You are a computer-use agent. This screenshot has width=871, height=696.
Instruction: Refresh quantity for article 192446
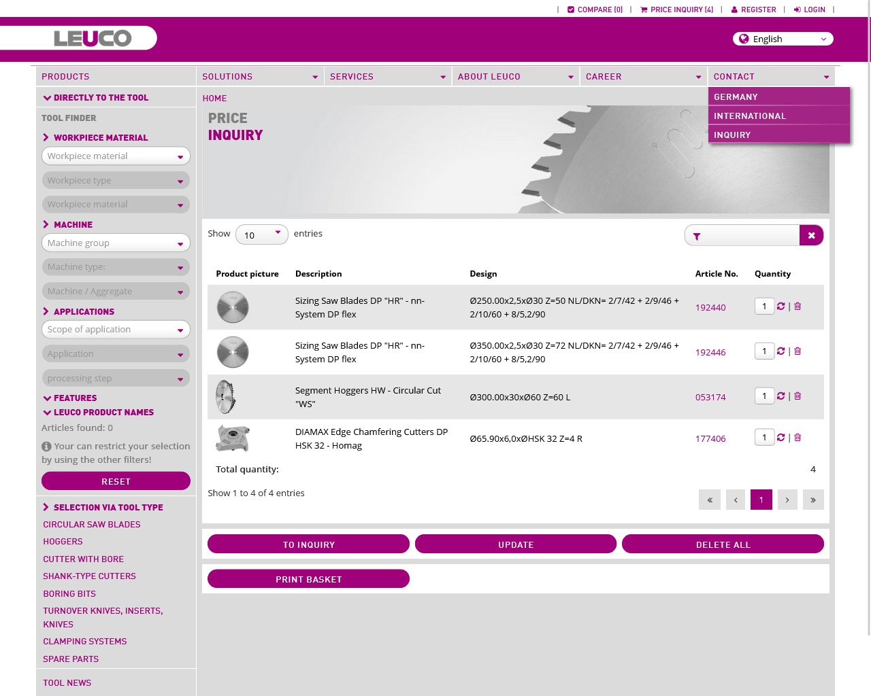pyautogui.click(x=780, y=351)
